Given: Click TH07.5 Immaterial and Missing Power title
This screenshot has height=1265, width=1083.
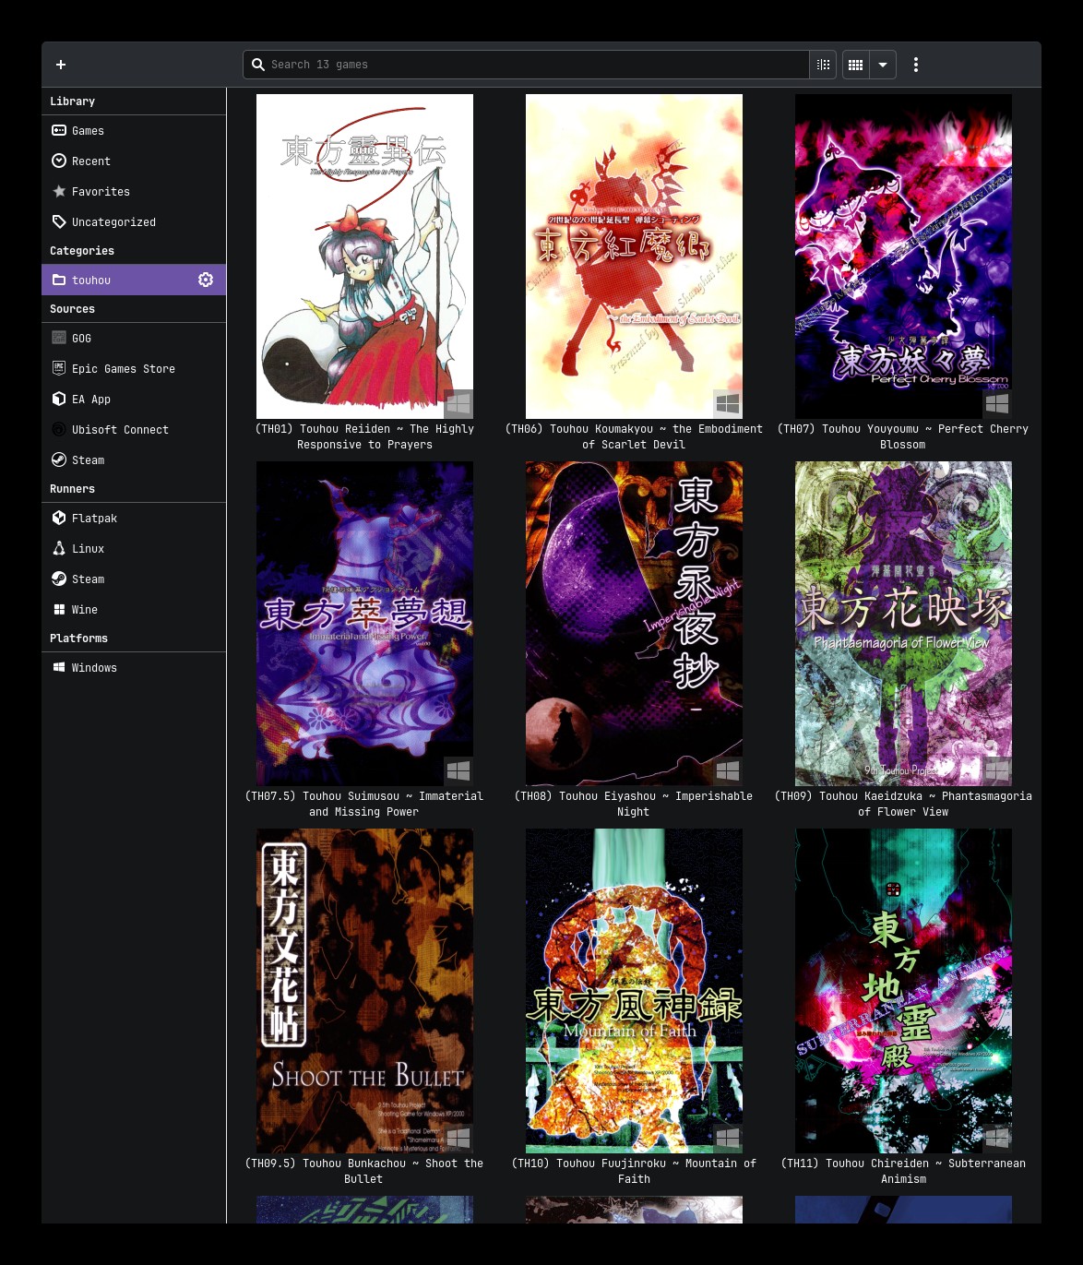Looking at the screenshot, I should pos(364,804).
